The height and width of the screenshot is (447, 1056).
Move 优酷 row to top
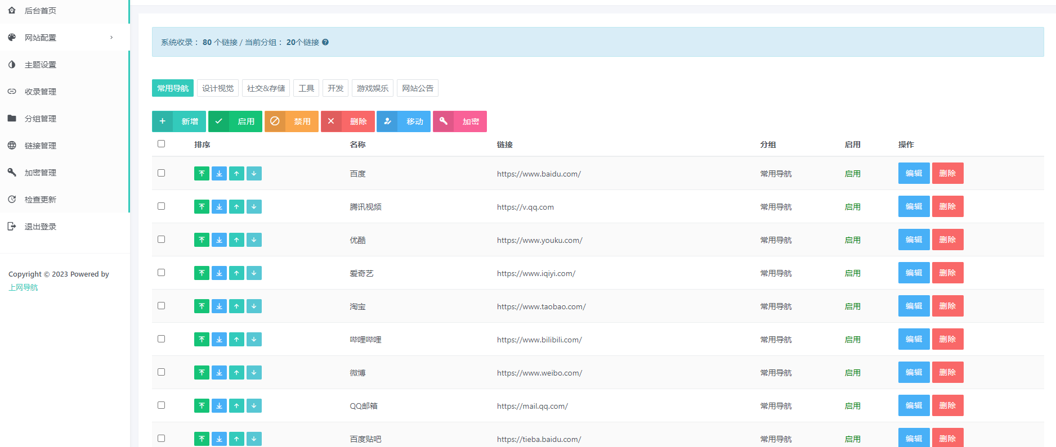tap(202, 240)
